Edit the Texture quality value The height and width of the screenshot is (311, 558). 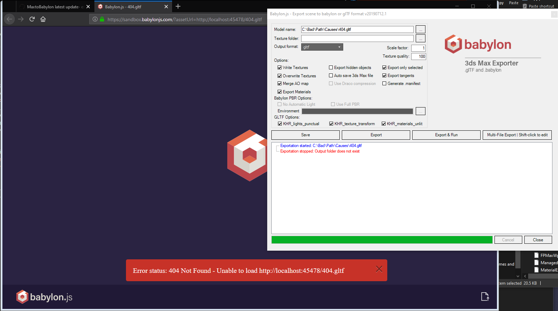pos(418,57)
